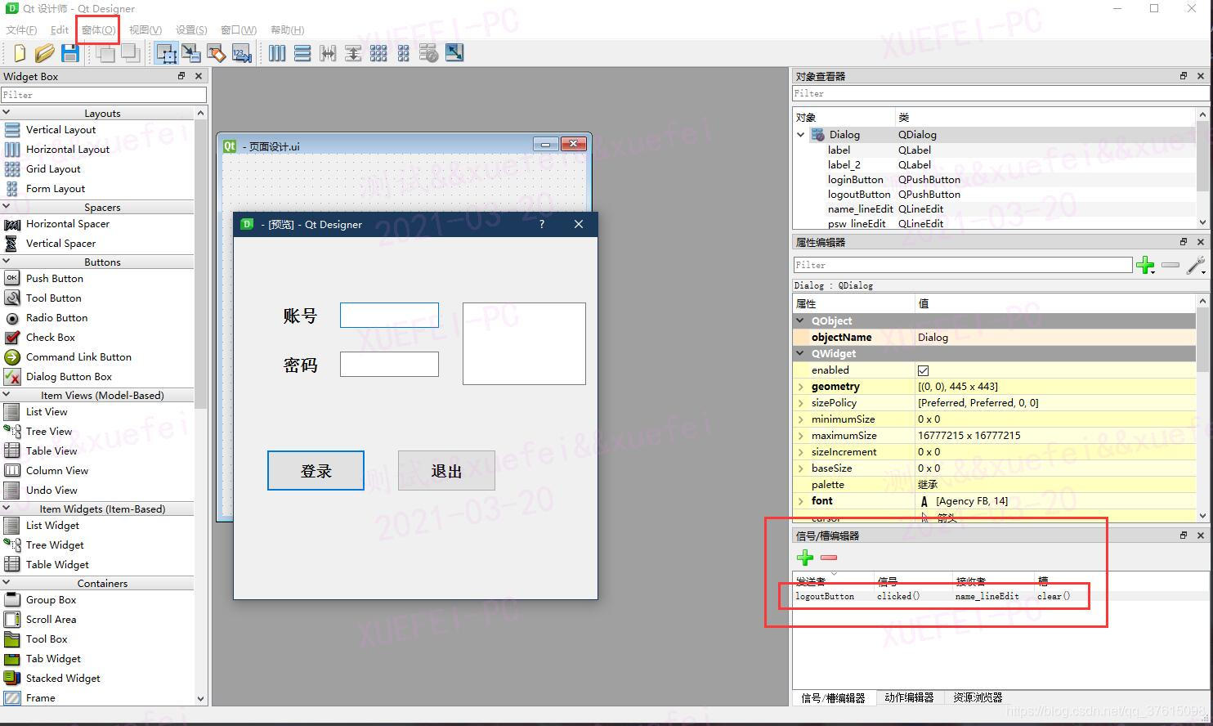Add a signal/slot connection with green plus

(x=805, y=558)
